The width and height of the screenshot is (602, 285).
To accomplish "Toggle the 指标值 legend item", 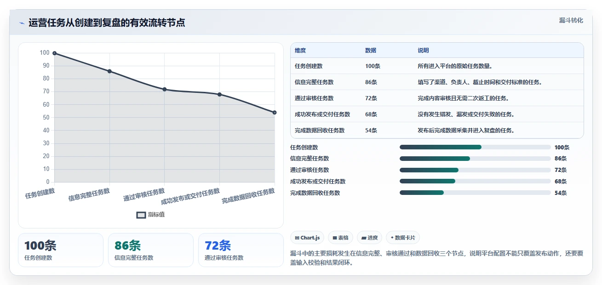I will point(151,215).
